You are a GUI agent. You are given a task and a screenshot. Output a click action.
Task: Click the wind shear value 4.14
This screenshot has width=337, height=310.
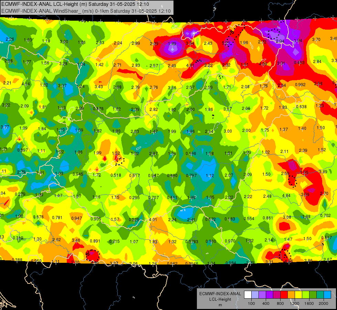(x=26, y=84)
